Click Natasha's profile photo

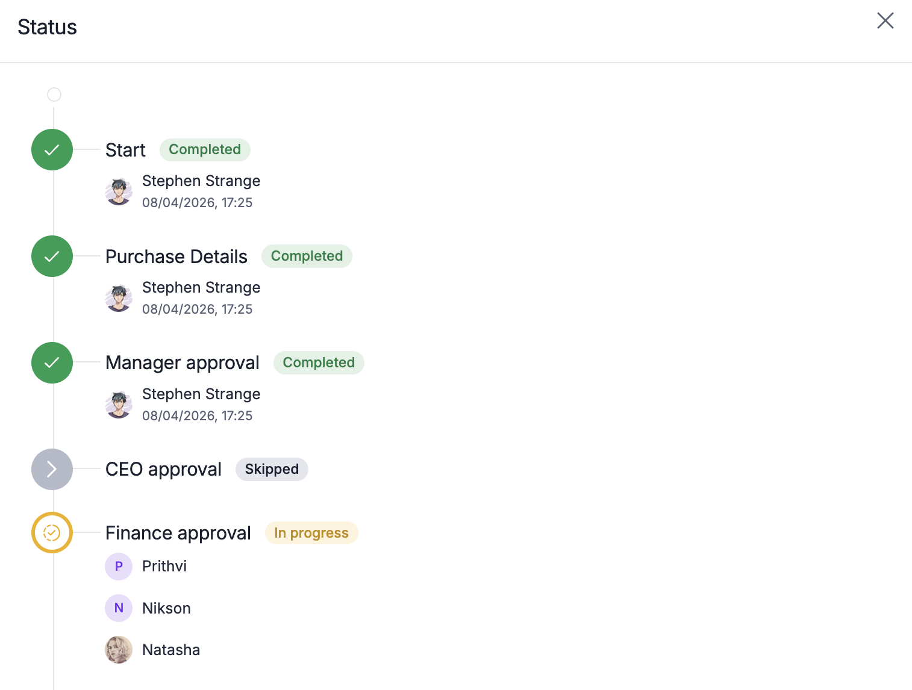pos(119,650)
